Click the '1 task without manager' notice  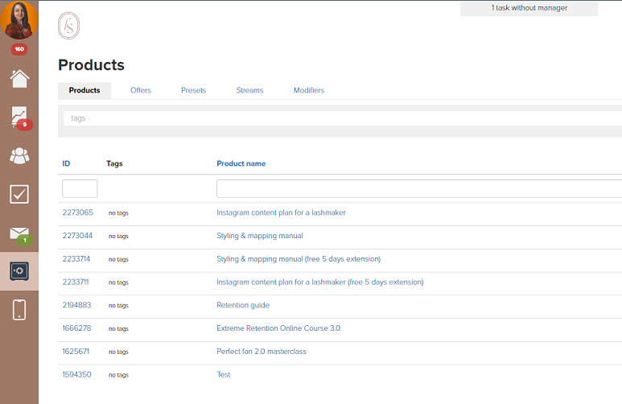tap(529, 8)
